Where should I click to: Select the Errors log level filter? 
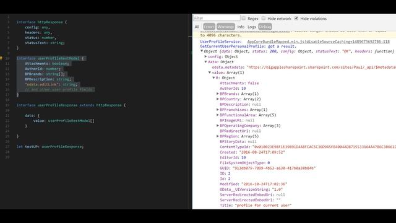[x=209, y=27]
